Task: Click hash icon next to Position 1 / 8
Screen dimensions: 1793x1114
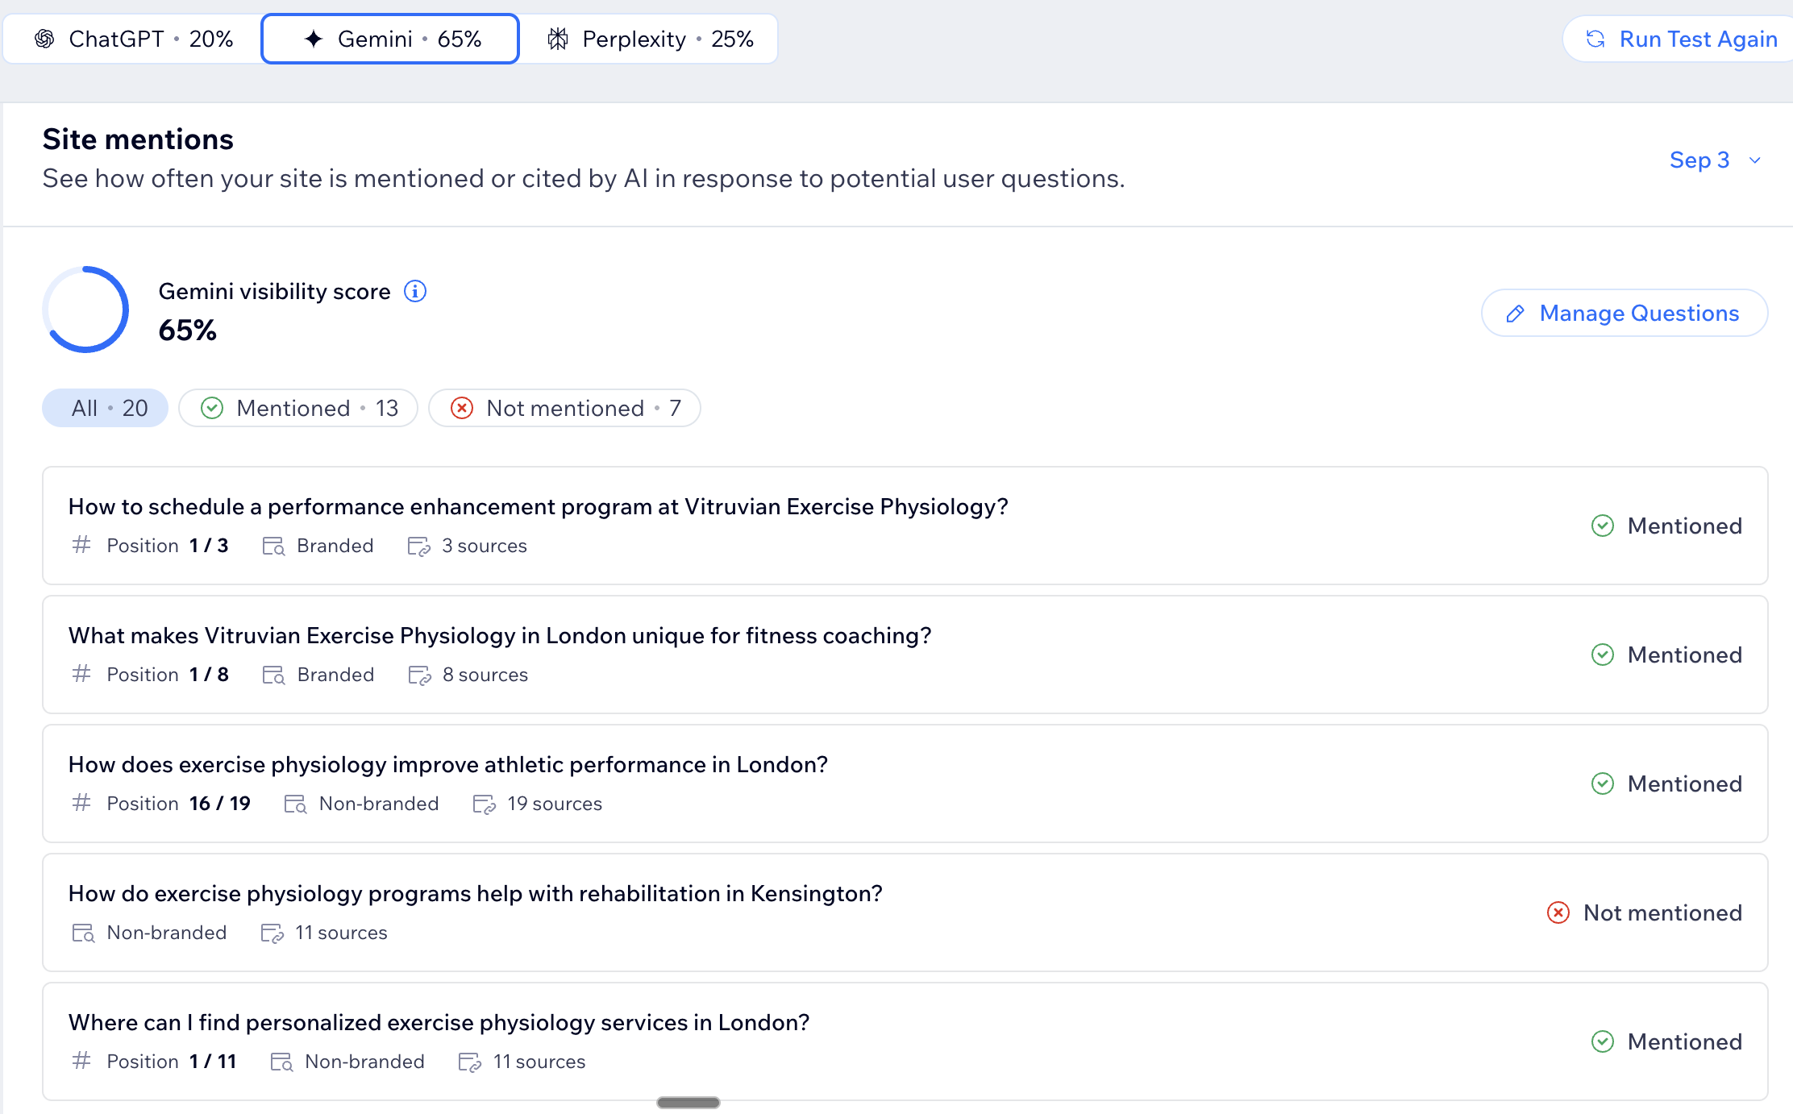Action: pos(81,674)
